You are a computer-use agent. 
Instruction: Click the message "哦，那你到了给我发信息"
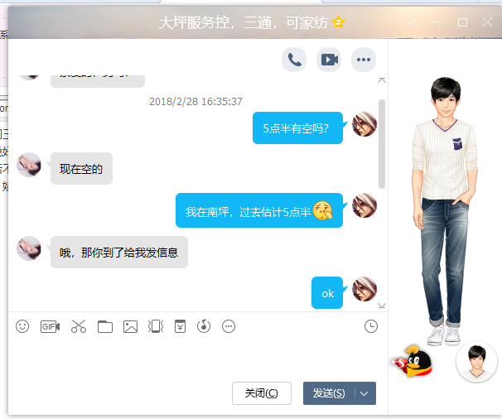[x=119, y=253]
